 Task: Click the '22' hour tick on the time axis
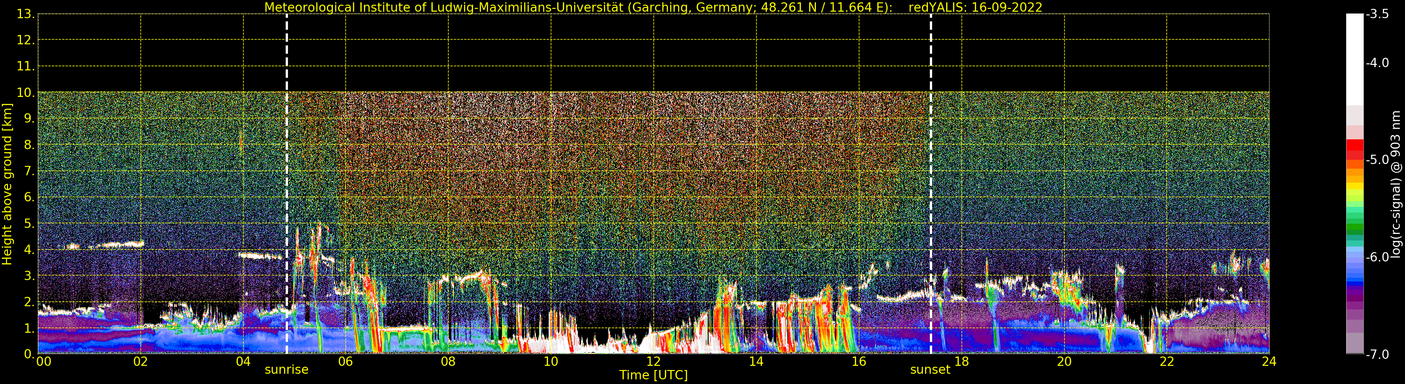click(x=1166, y=362)
